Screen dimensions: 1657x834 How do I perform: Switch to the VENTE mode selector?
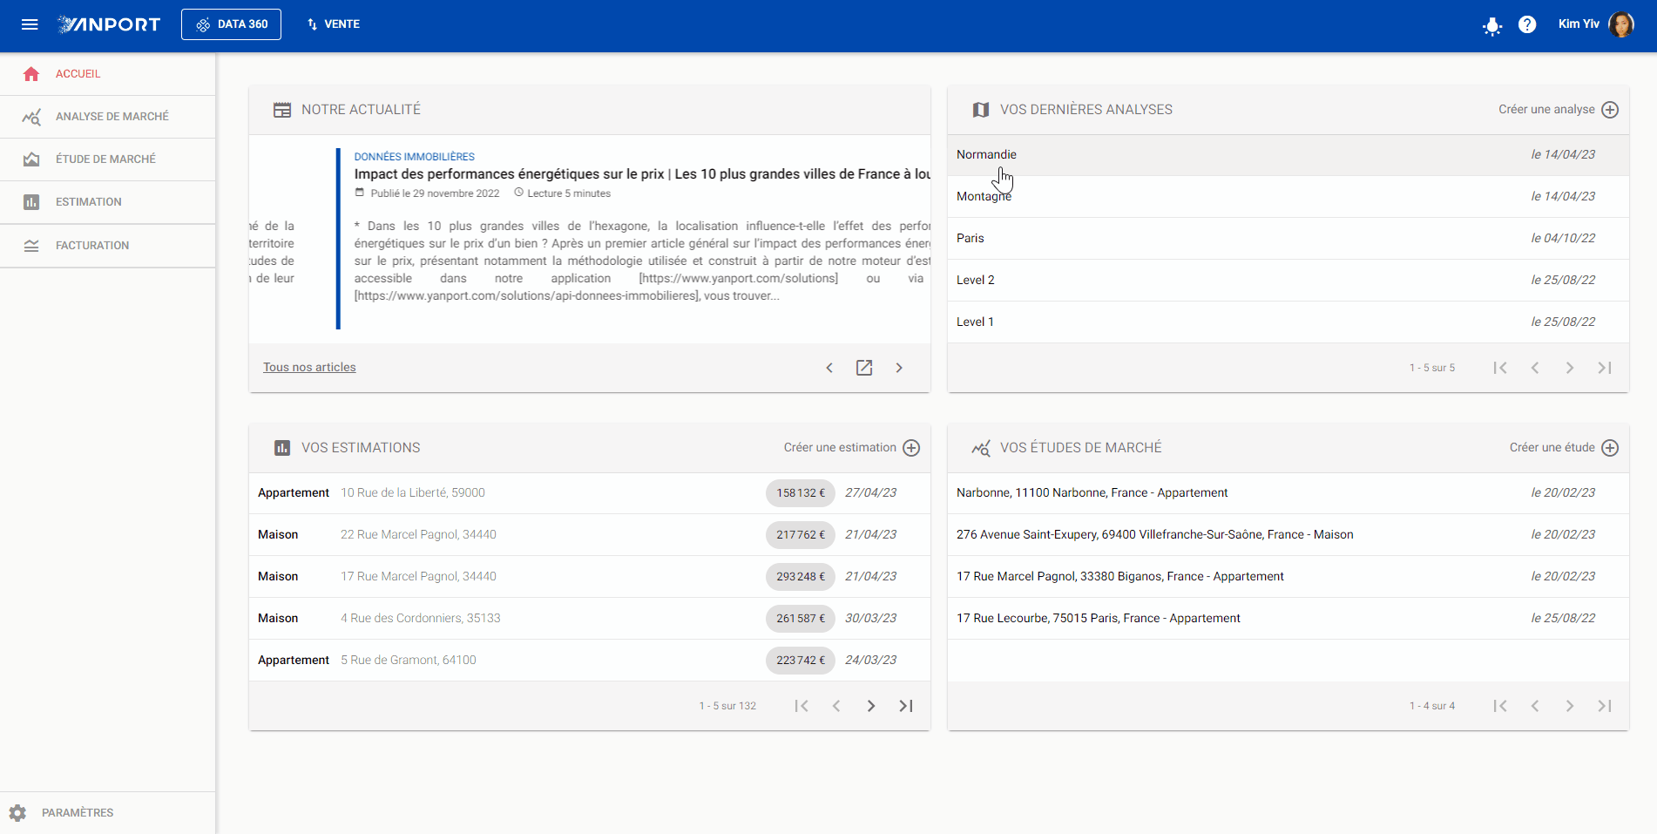point(334,24)
